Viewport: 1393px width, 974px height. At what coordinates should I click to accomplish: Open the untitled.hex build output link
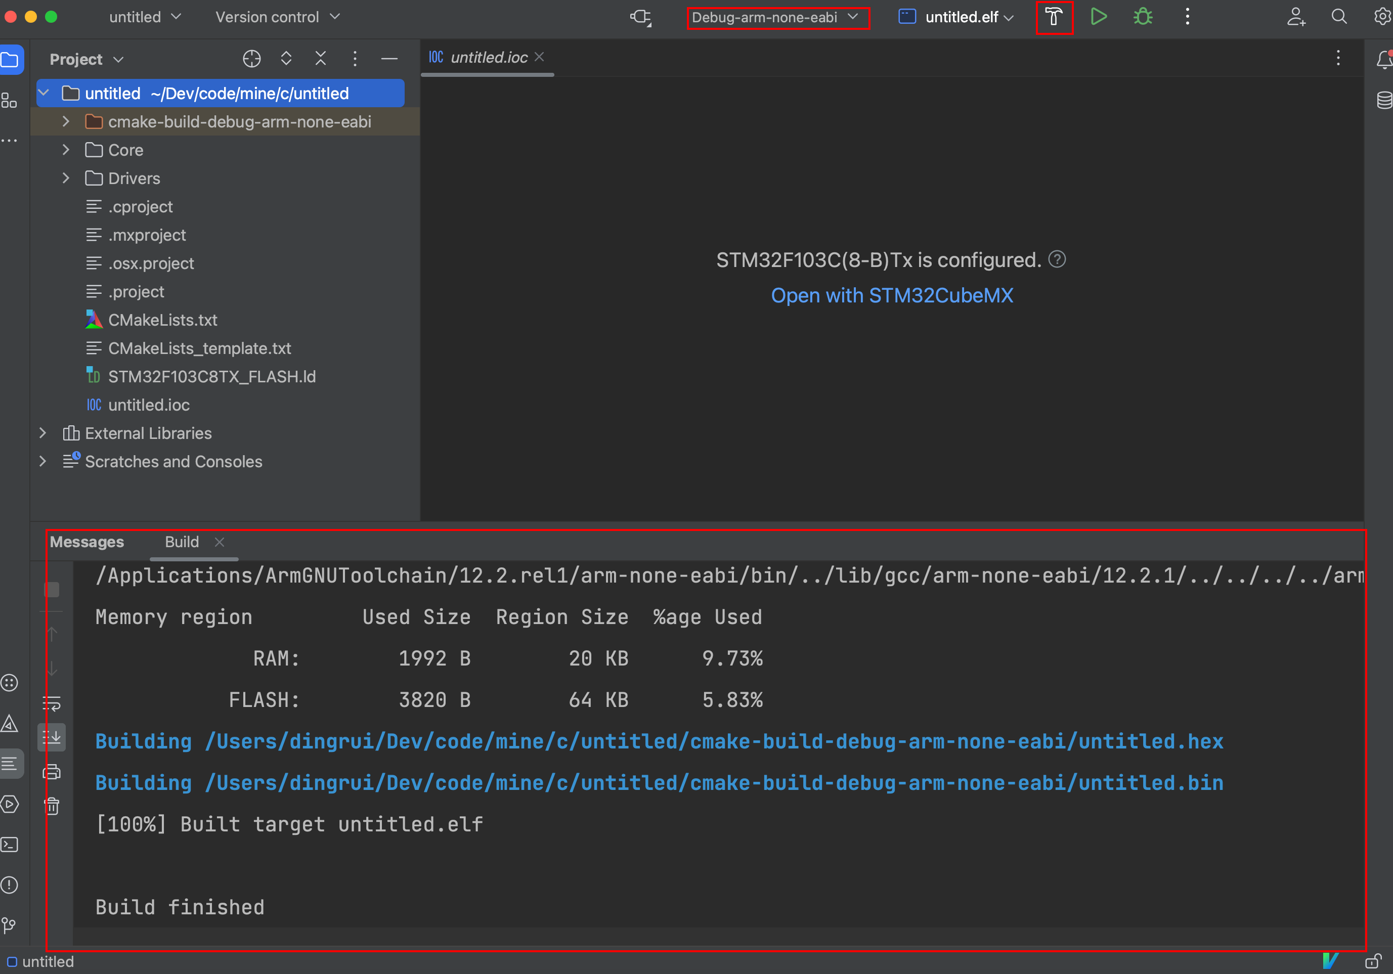[714, 741]
